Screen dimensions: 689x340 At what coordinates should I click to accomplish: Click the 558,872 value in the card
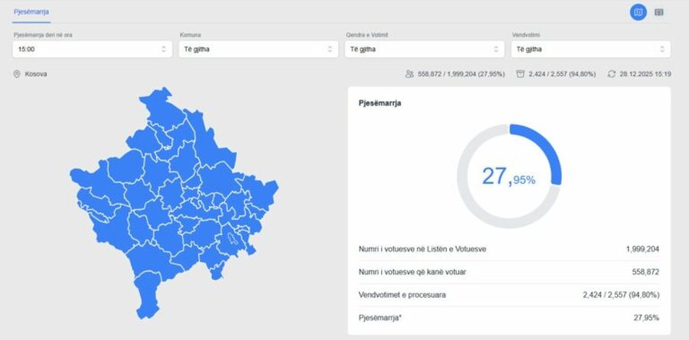645,272
